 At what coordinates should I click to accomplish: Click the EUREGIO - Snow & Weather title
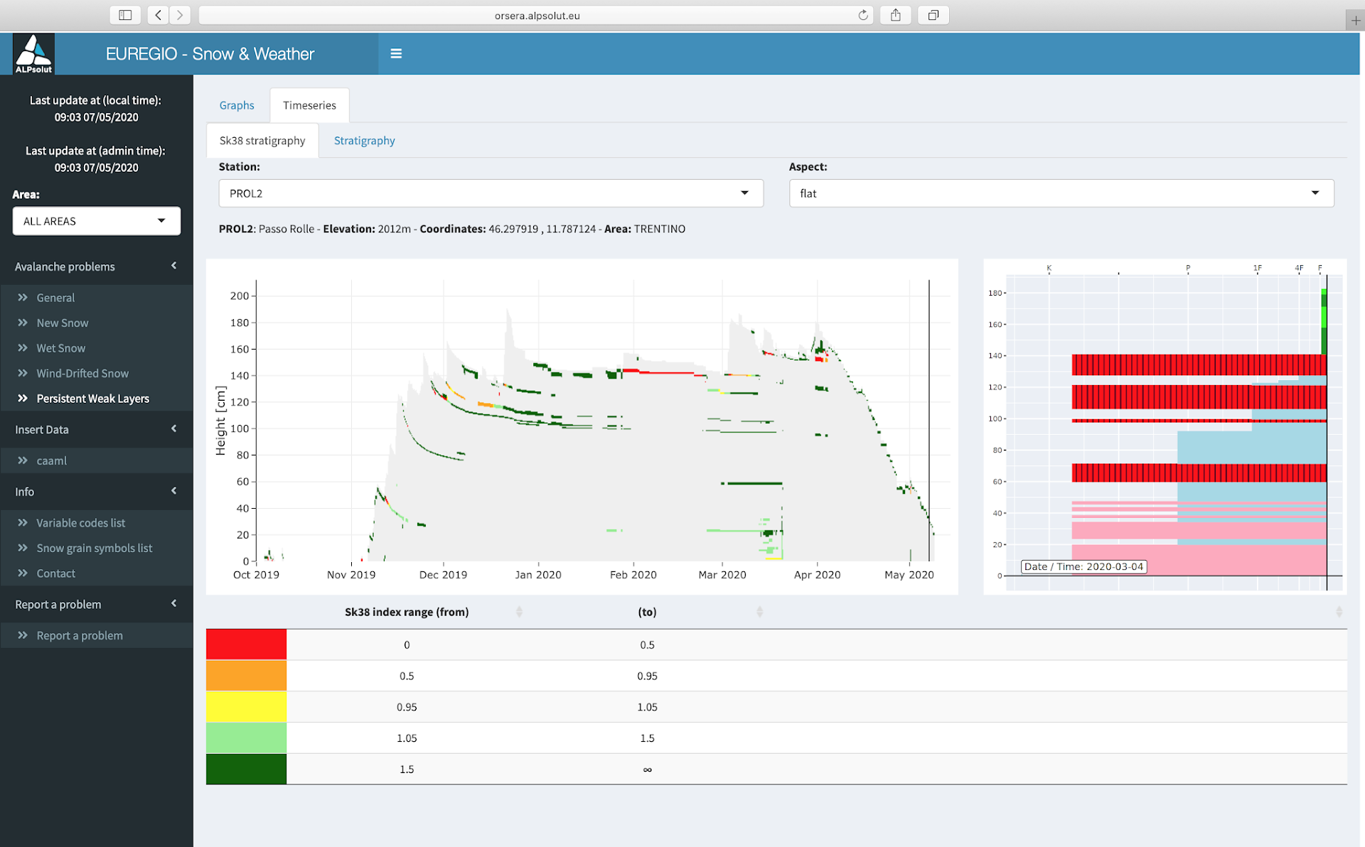[x=210, y=54]
